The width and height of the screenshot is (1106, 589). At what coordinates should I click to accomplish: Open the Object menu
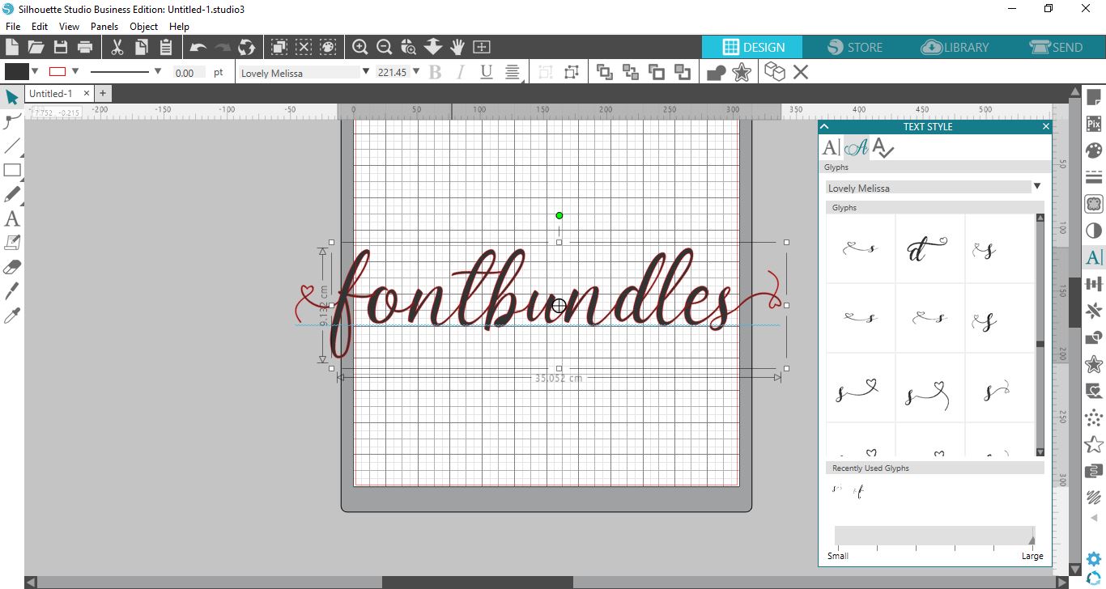pyautogui.click(x=144, y=27)
